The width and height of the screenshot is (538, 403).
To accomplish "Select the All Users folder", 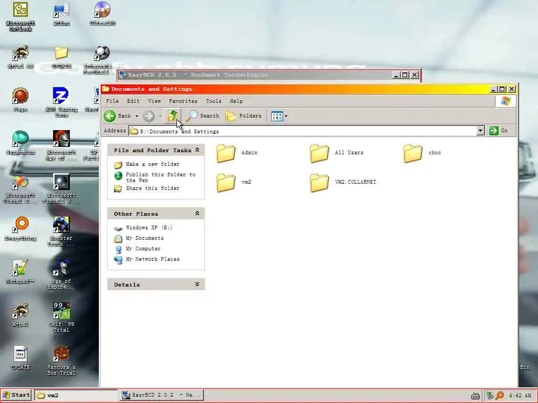I will click(337, 153).
